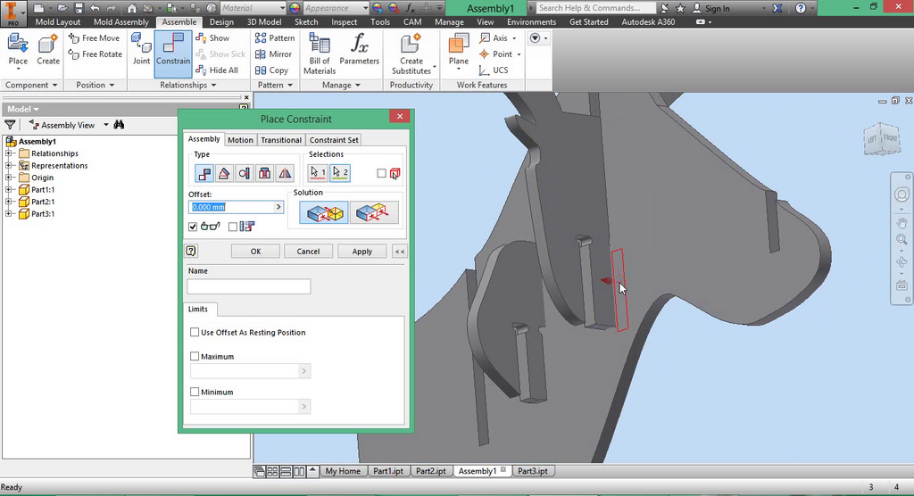The width and height of the screenshot is (914, 496).
Task: Click the browser filter icon
Action: 10,125
